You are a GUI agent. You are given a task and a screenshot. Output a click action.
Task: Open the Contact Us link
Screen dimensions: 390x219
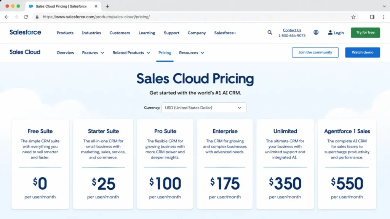292,30
